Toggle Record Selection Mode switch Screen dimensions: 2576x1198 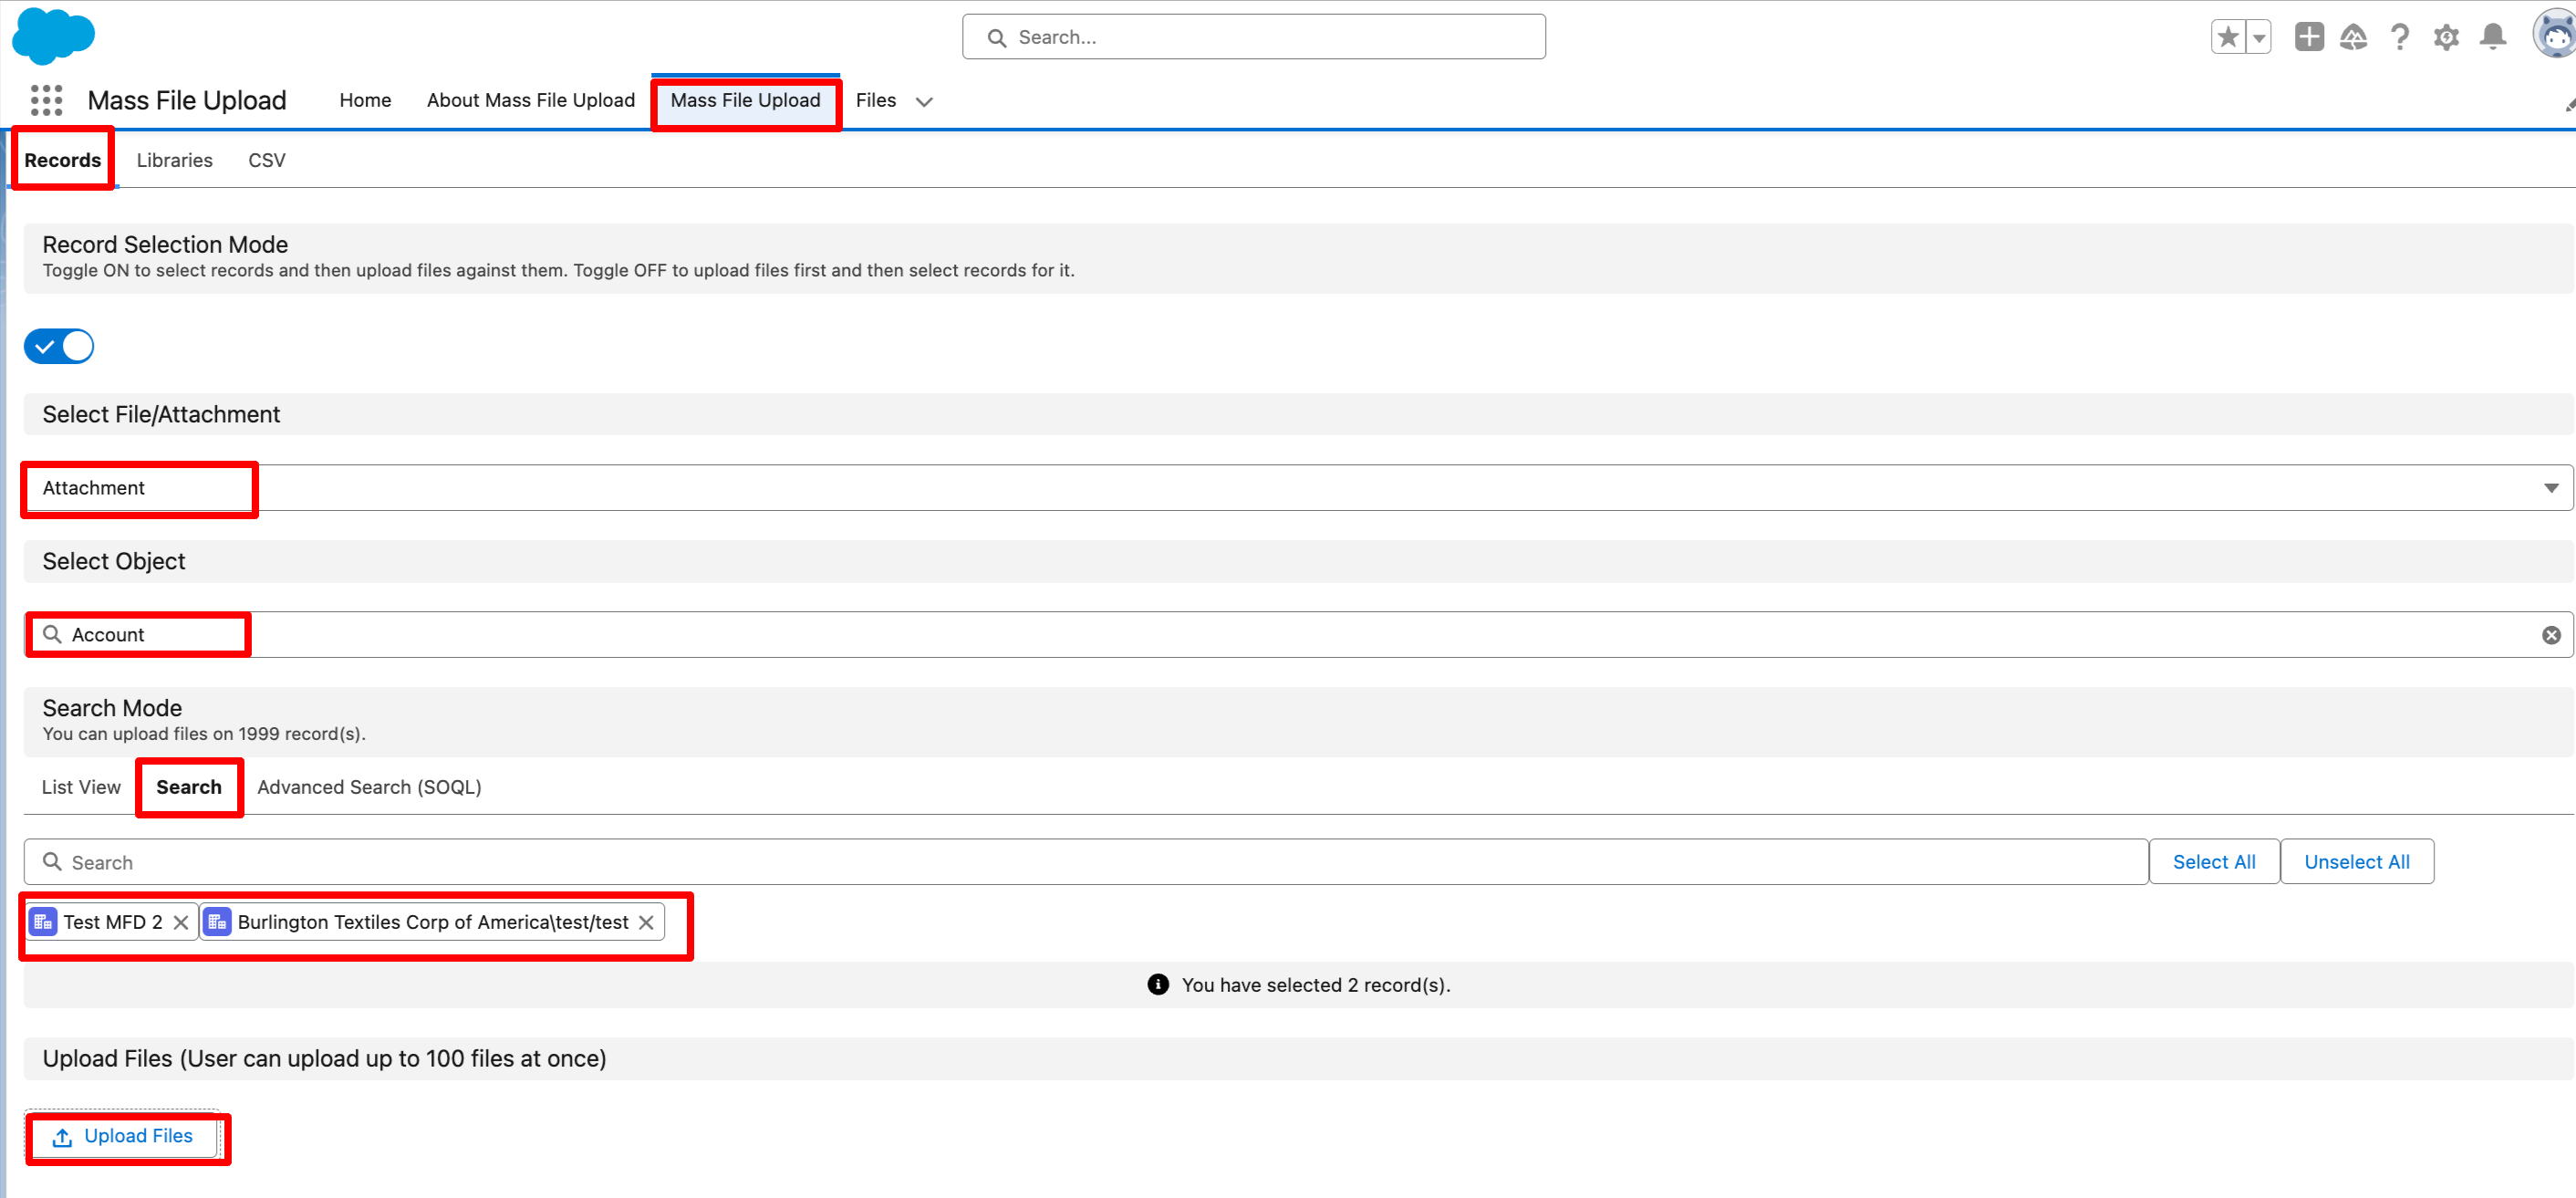(x=59, y=346)
